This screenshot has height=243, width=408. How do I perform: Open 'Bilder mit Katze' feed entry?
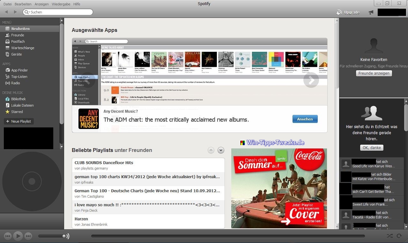coord(372,177)
